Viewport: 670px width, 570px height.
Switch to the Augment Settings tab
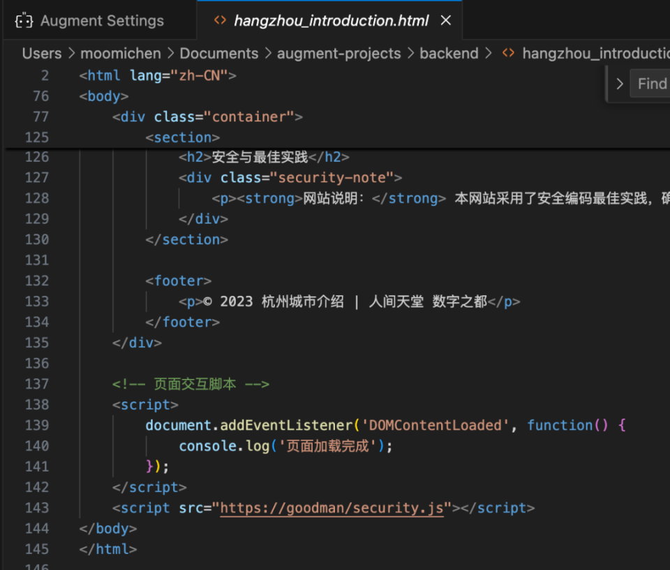tap(102, 21)
